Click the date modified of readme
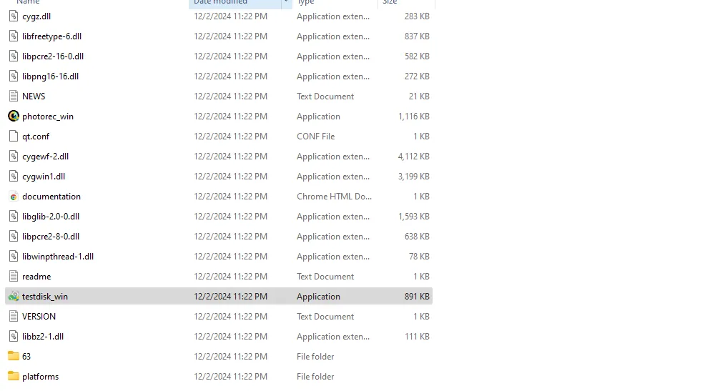725x391 pixels. click(230, 277)
